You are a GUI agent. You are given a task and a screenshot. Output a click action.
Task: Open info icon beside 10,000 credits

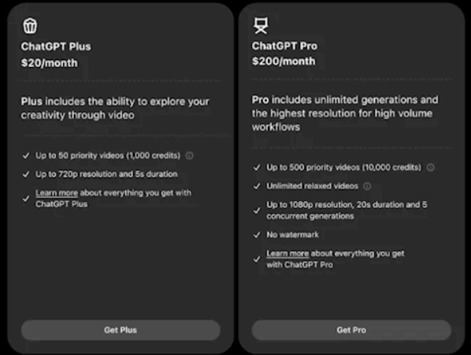[x=431, y=167]
